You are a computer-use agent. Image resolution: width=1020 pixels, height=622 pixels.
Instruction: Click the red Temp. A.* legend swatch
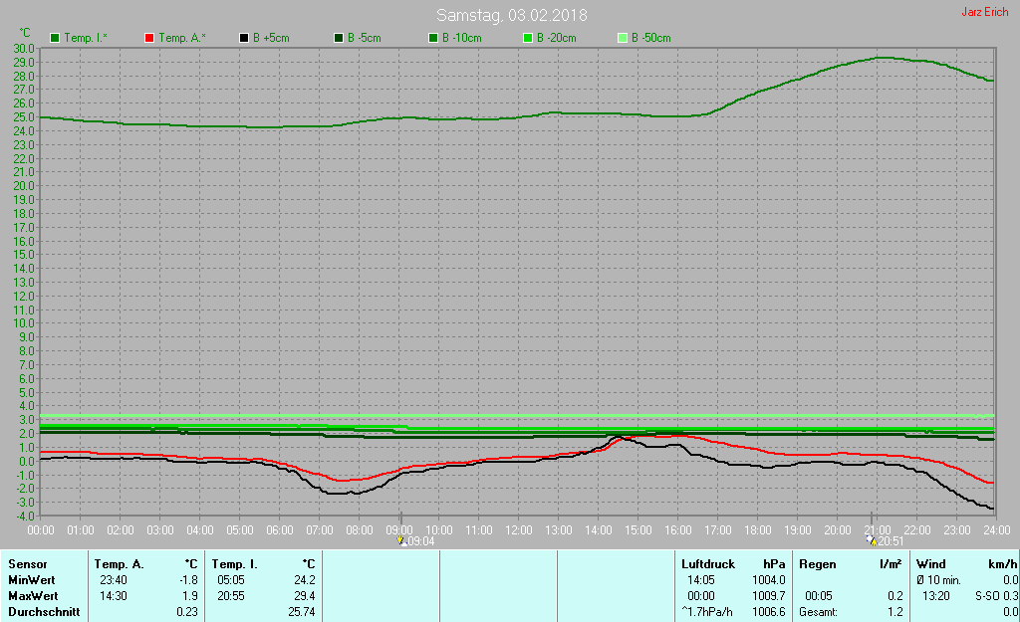(149, 38)
